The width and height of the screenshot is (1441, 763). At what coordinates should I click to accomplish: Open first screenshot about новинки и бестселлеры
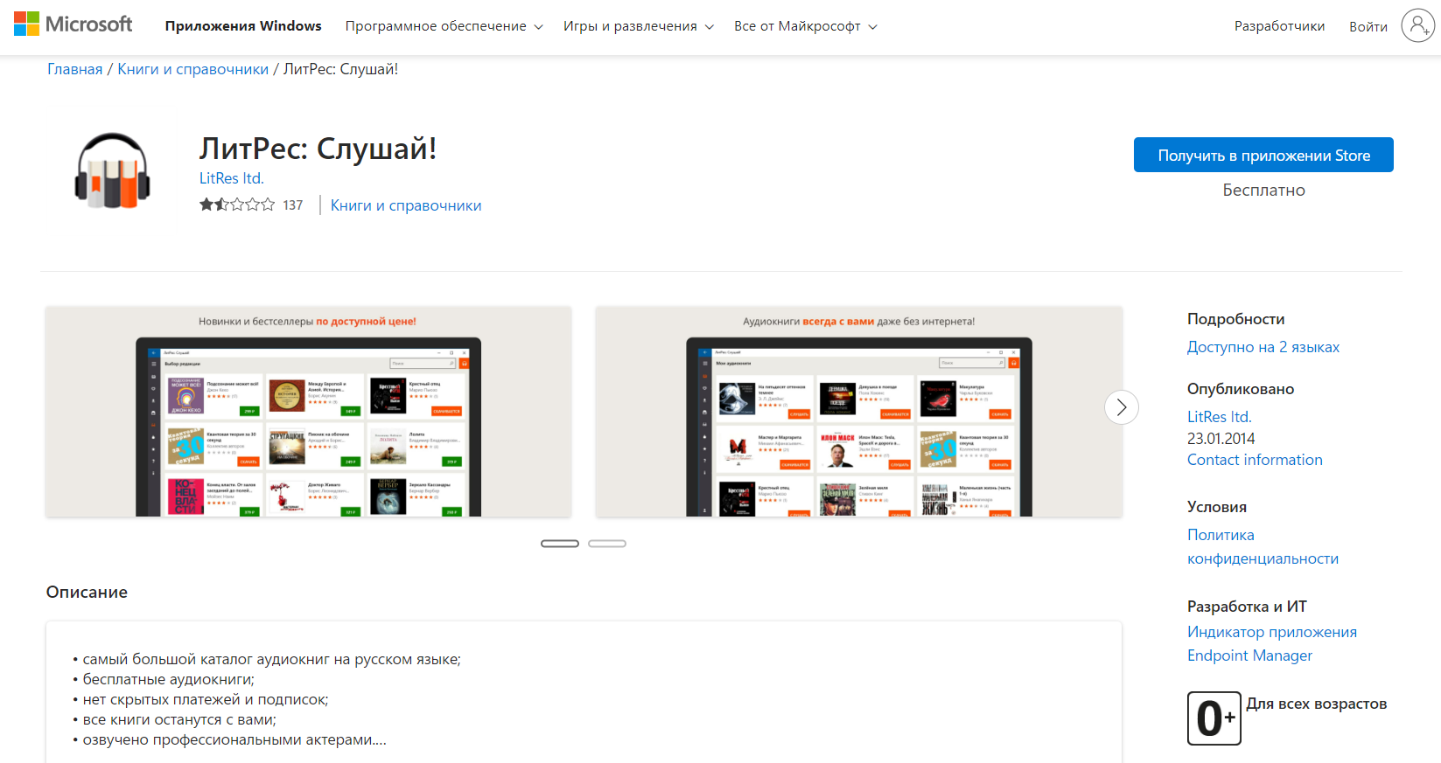click(308, 411)
